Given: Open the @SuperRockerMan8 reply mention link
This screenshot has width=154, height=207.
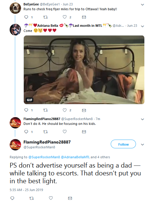Looking at the screenshot, I should [x=44, y=157].
